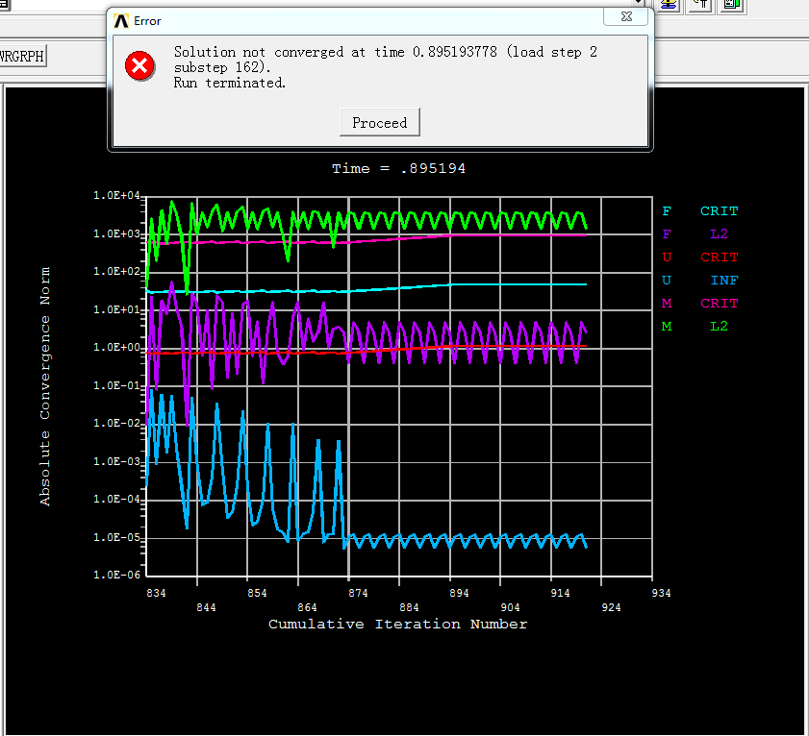Close the Error dialog with X button
Viewport: 809px width, 736px height.
[625, 17]
